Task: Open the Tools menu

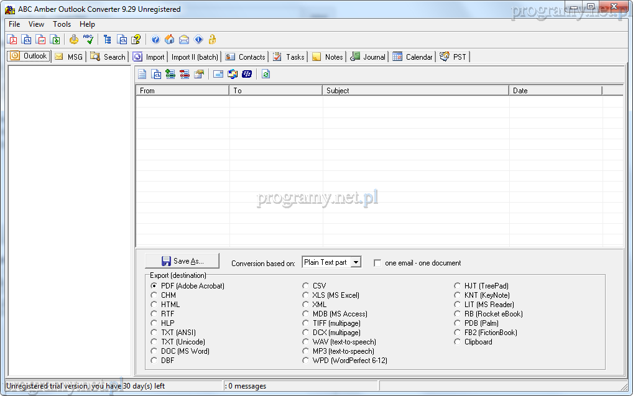Action: point(62,24)
